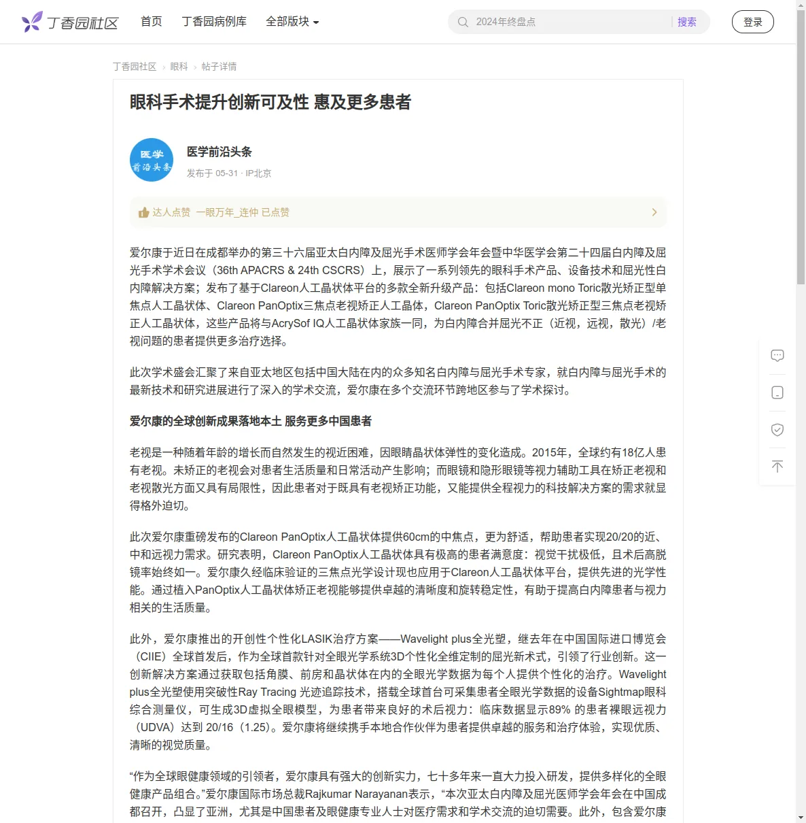Click the mobile phone icon in the side panel
806x823 pixels.
[x=777, y=392]
